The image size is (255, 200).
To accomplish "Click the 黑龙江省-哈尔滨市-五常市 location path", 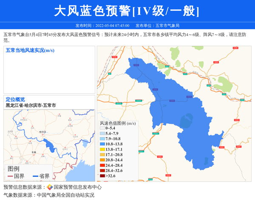I will coord(31,105).
